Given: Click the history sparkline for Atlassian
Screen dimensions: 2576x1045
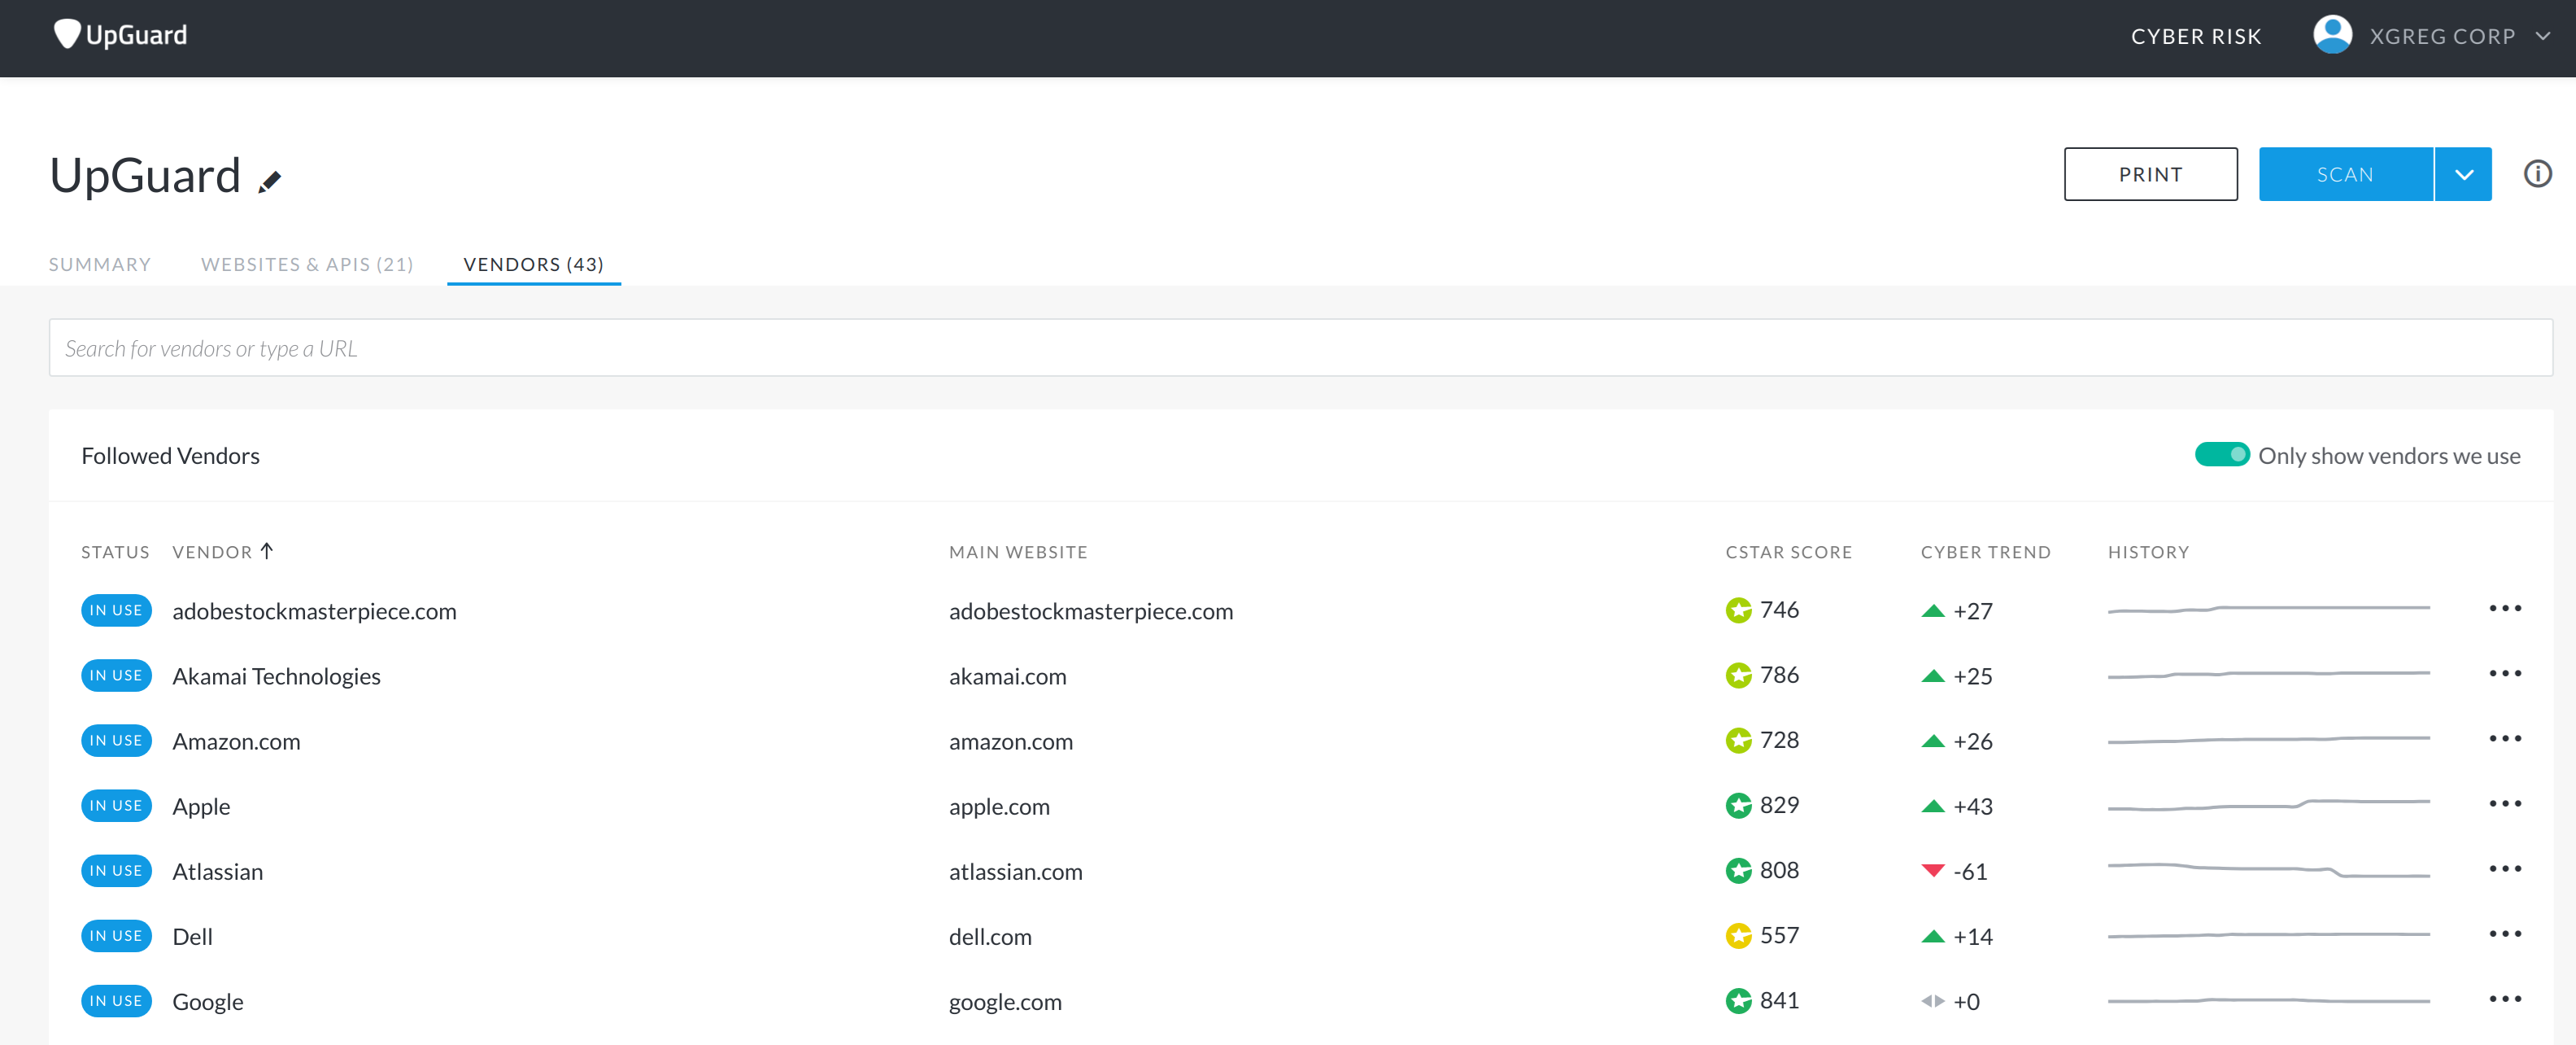Looking at the screenshot, I should coord(2268,870).
